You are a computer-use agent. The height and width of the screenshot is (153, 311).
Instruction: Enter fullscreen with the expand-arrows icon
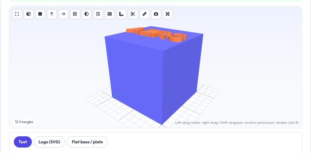[x=168, y=14]
